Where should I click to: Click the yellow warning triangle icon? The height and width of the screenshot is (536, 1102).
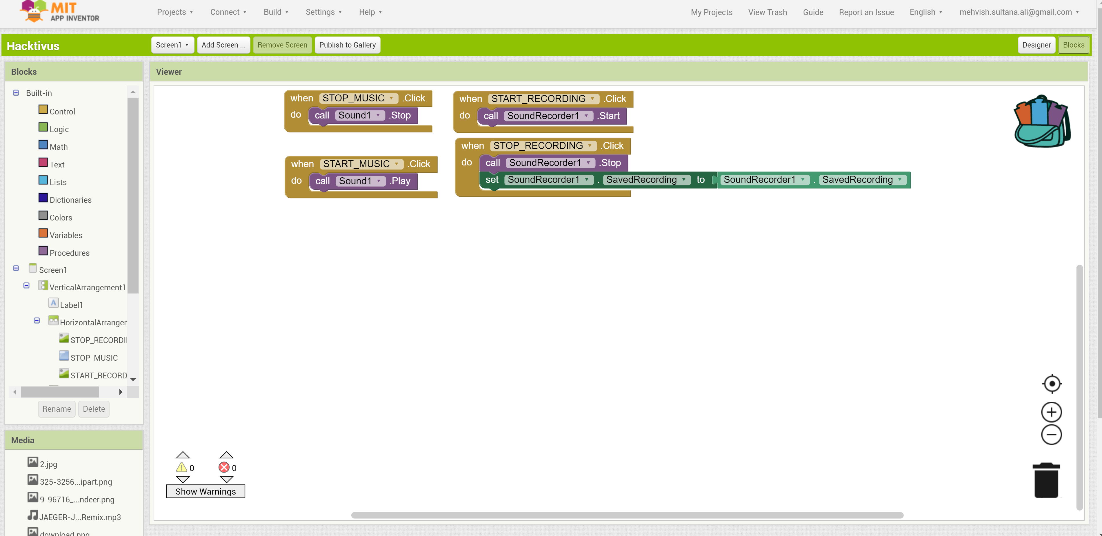tap(182, 467)
